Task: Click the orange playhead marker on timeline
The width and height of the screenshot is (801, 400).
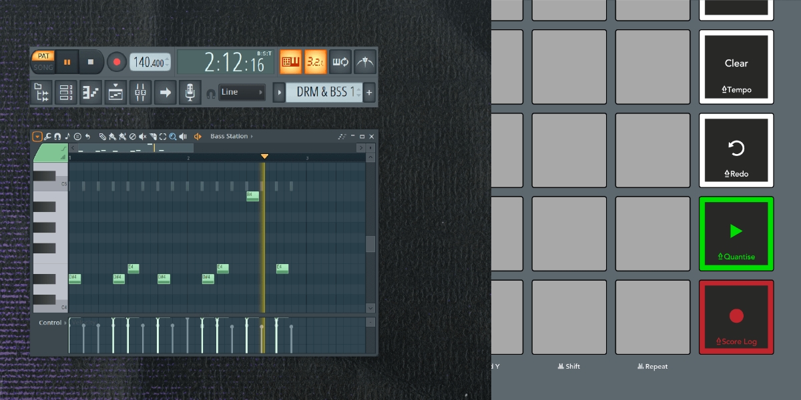Action: (x=264, y=156)
